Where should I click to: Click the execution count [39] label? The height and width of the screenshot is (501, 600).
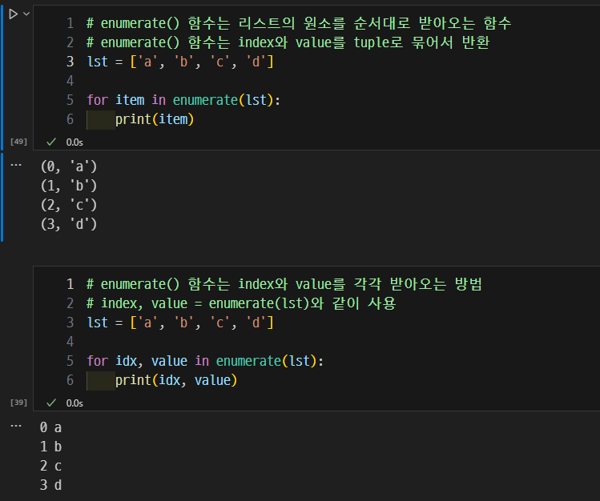pyautogui.click(x=18, y=403)
